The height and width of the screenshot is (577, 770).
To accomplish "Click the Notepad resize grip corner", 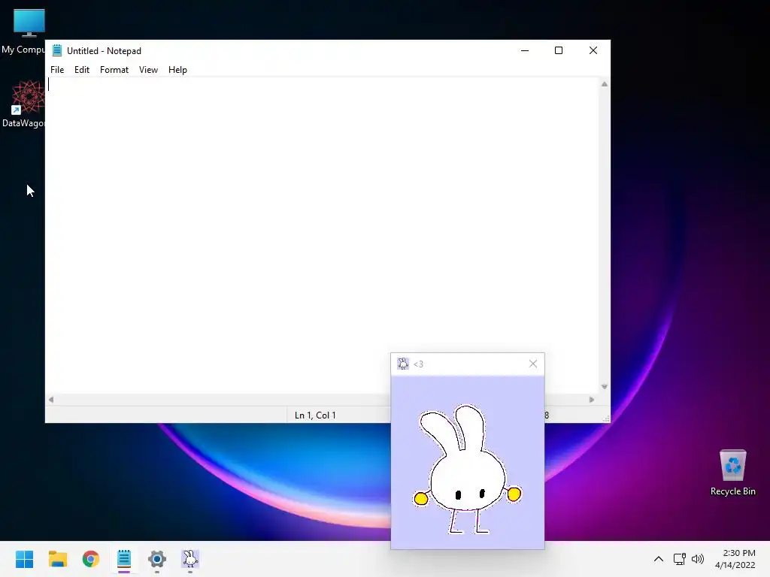I will [x=606, y=418].
